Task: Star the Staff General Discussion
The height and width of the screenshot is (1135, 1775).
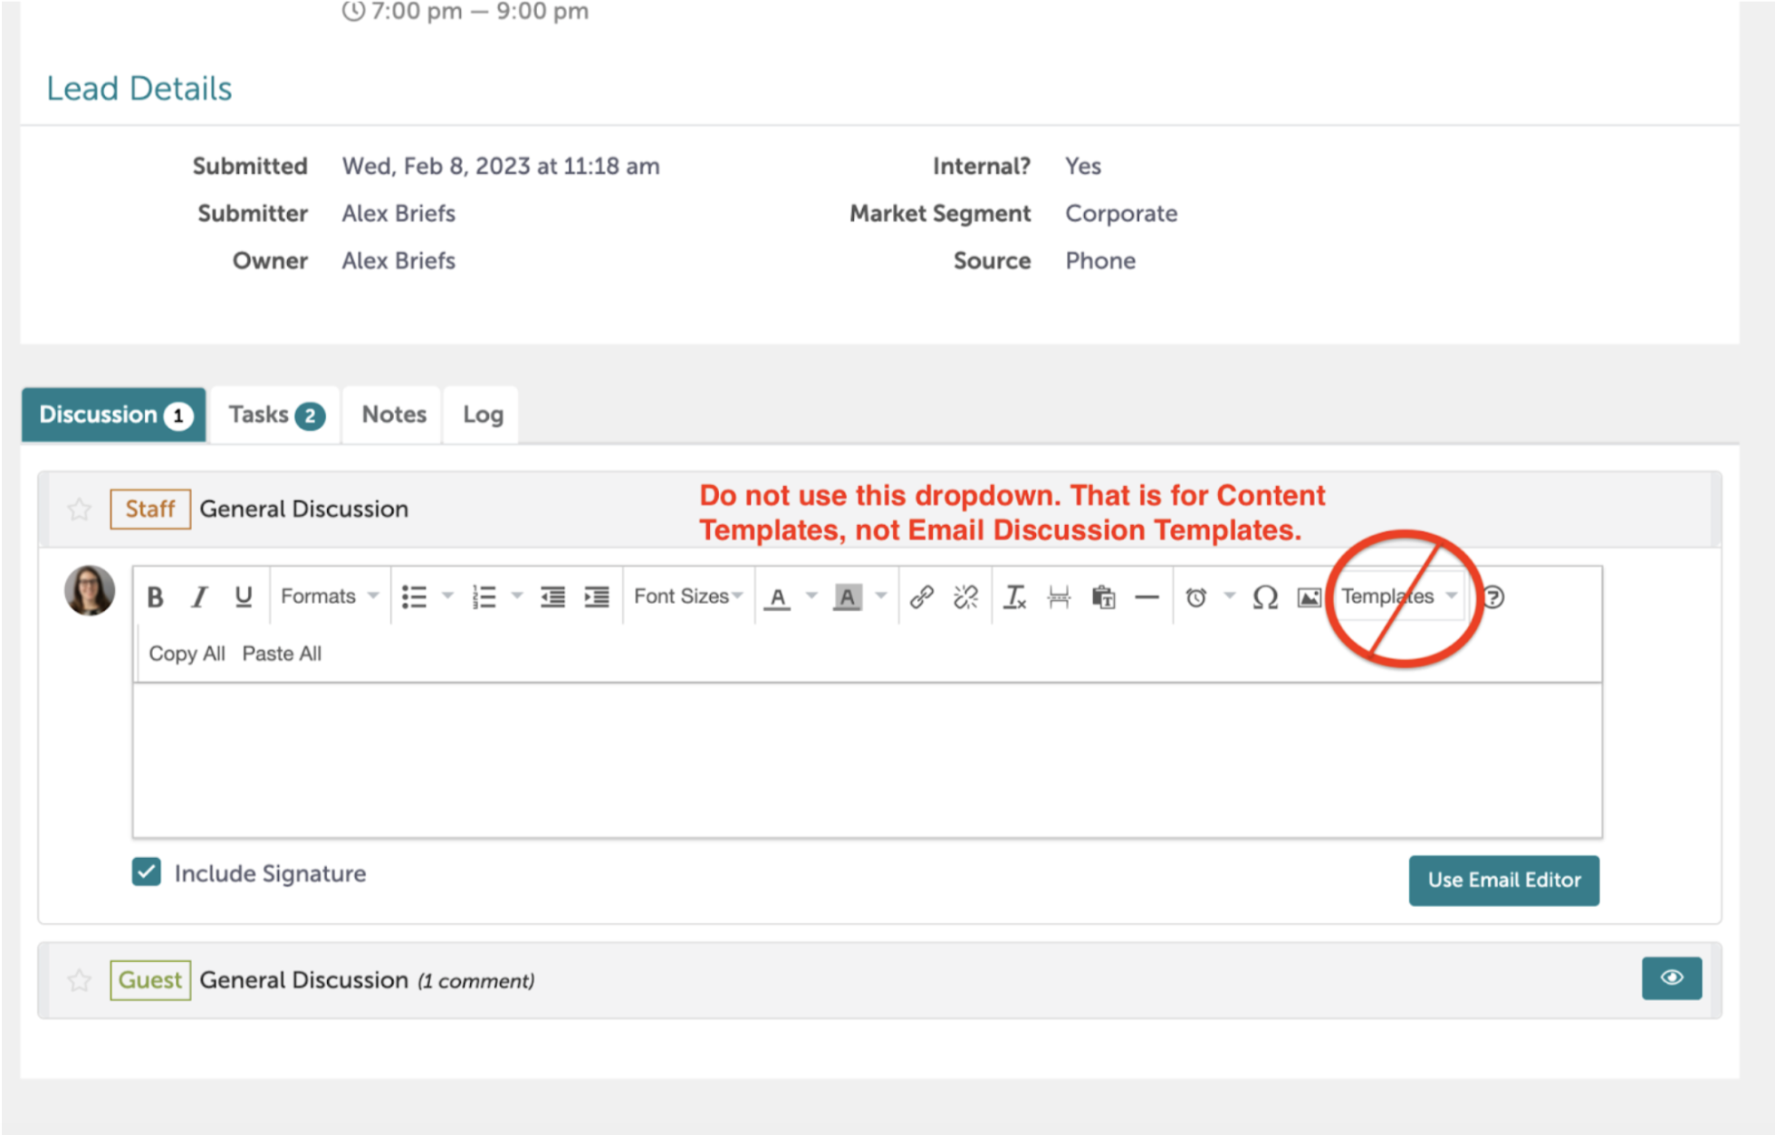Action: (x=80, y=510)
